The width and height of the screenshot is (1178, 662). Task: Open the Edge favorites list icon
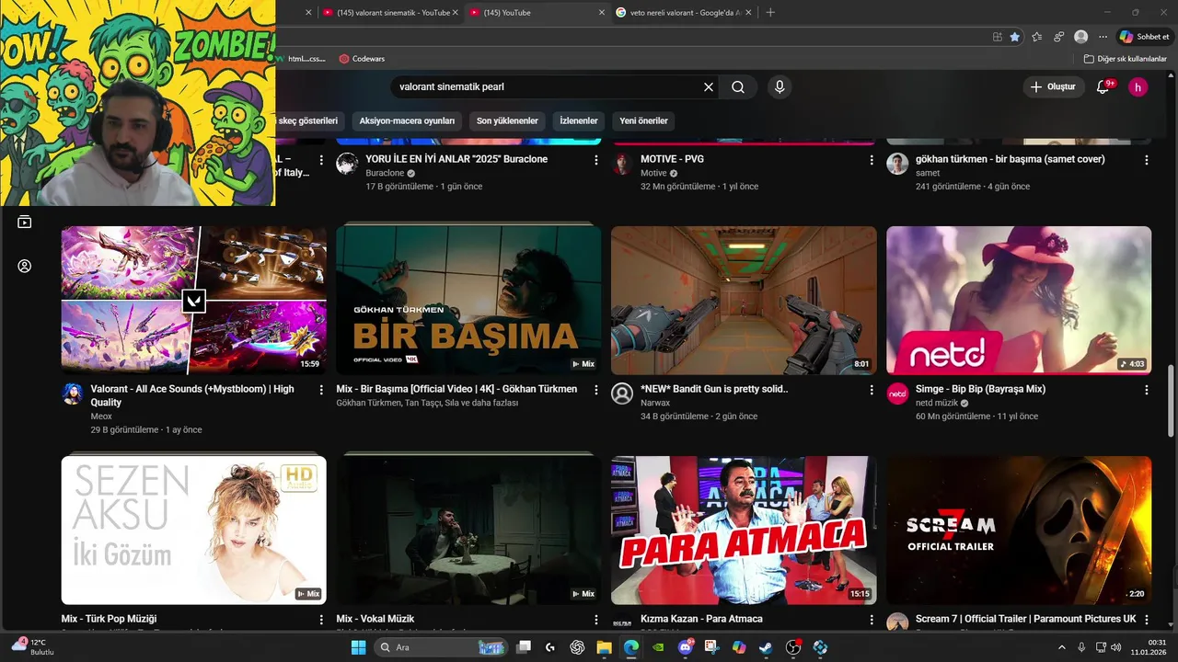click(x=1037, y=37)
